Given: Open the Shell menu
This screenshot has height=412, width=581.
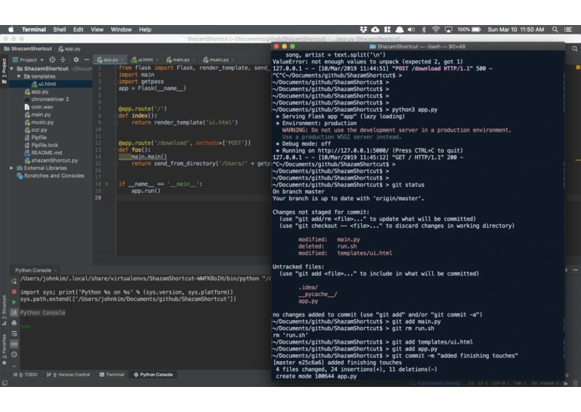Looking at the screenshot, I should [x=59, y=29].
